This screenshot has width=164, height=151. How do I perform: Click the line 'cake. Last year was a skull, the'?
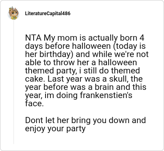point(84,79)
